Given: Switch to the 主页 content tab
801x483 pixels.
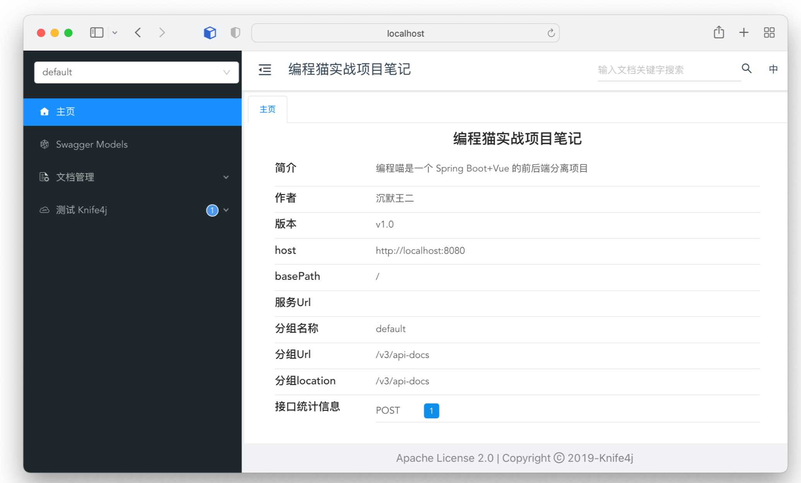Looking at the screenshot, I should point(267,110).
